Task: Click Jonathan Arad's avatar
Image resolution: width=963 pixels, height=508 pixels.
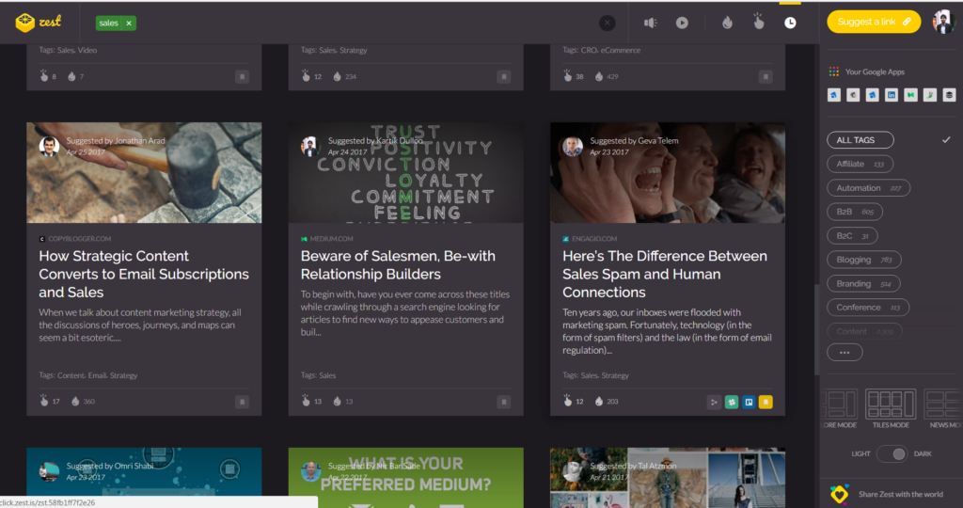Action: [49, 146]
